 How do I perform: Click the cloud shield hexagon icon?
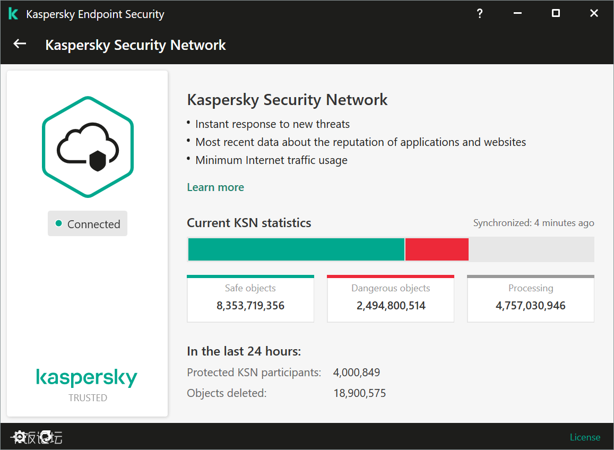click(x=88, y=147)
